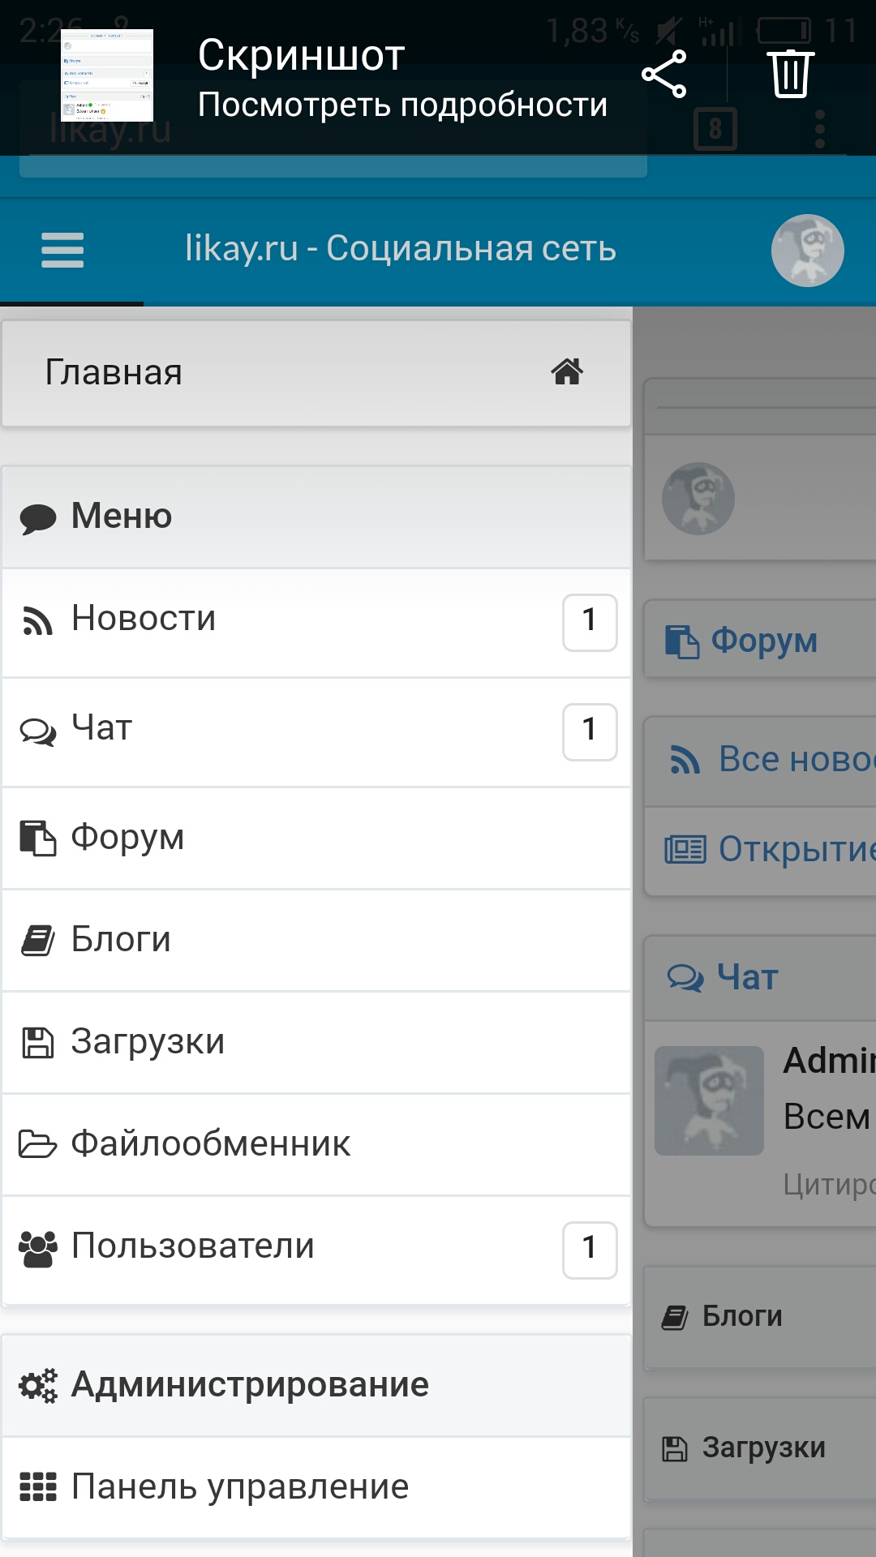Delete the screenshot with trash icon
This screenshot has height=1557, width=876.
(x=790, y=75)
